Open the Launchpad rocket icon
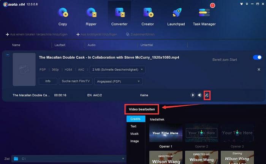266x164 pixels. 177,13
